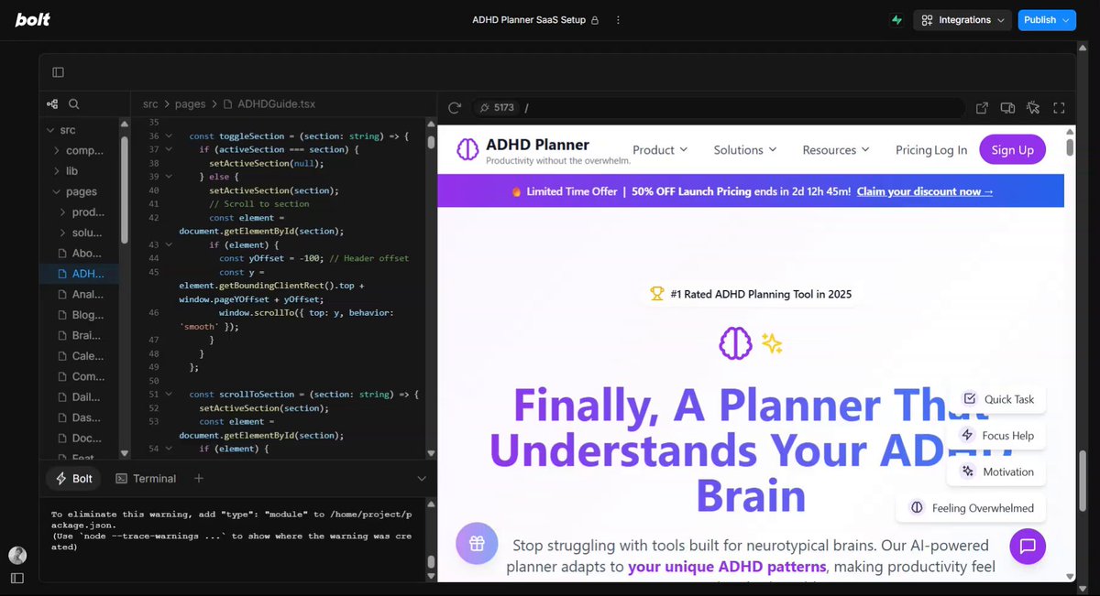
Task: Click the green Supabase bolt icon
Action: (x=896, y=20)
